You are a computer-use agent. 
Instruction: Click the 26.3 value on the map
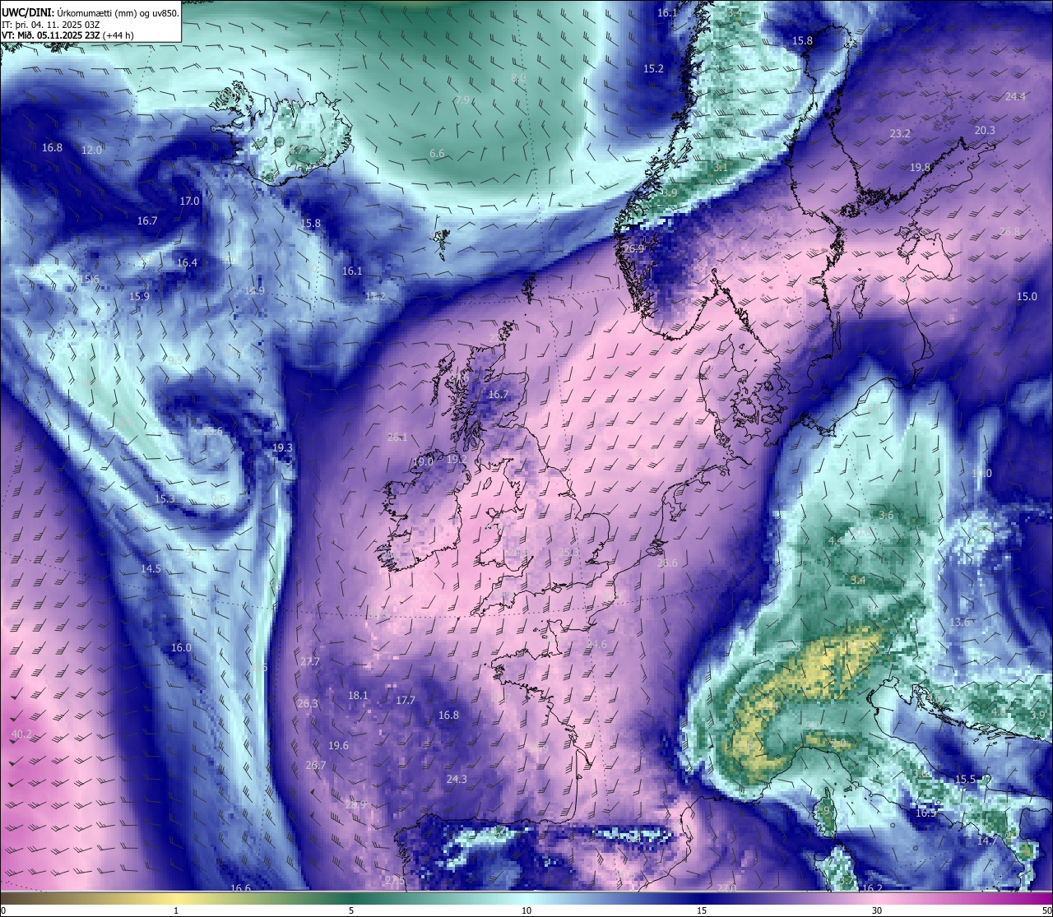click(x=308, y=704)
